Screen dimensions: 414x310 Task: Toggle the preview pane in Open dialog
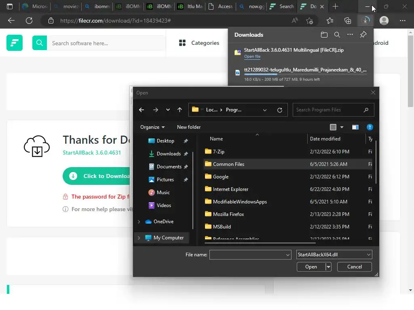coord(355,127)
